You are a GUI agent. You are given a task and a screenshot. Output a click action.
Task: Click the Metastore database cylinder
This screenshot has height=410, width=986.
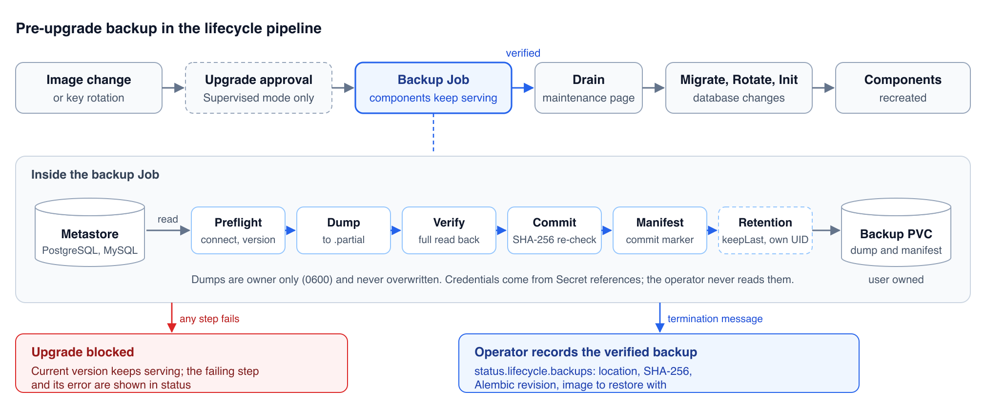[90, 232]
